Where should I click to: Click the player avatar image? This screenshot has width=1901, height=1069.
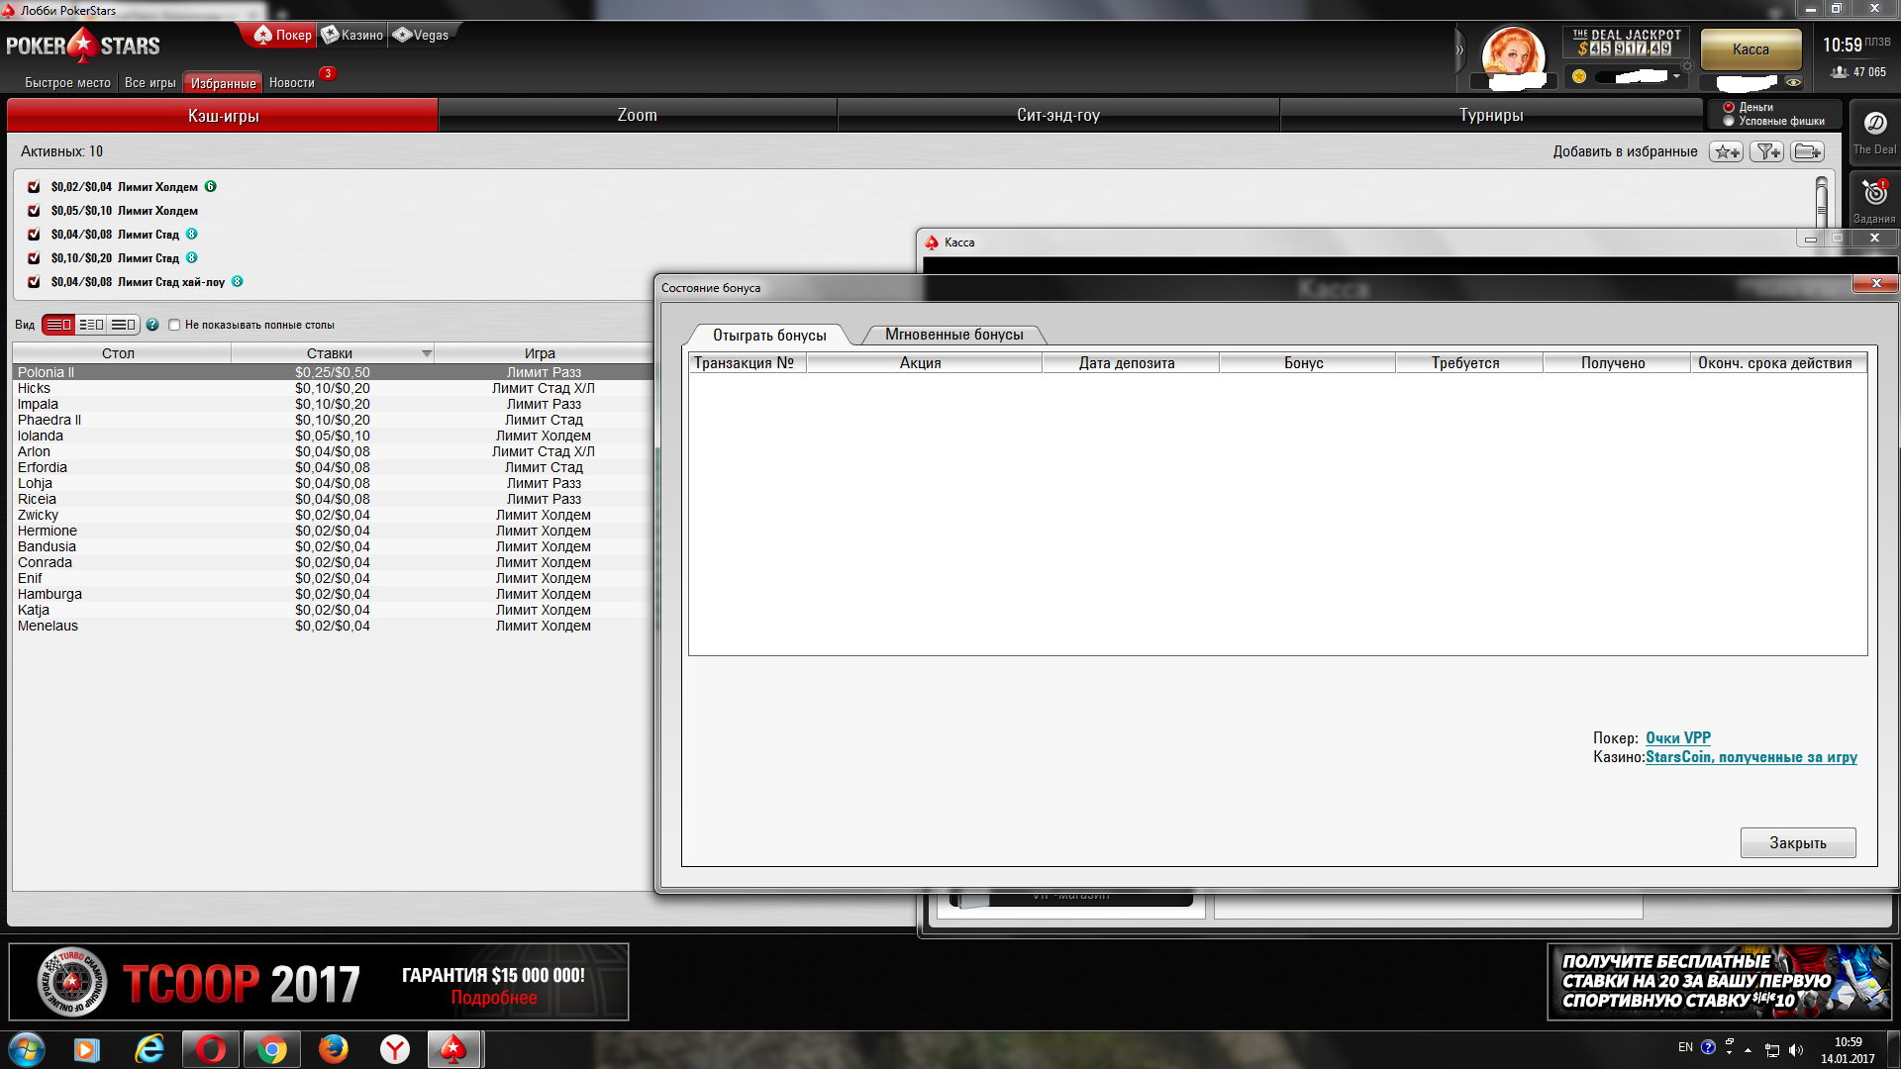[1512, 53]
